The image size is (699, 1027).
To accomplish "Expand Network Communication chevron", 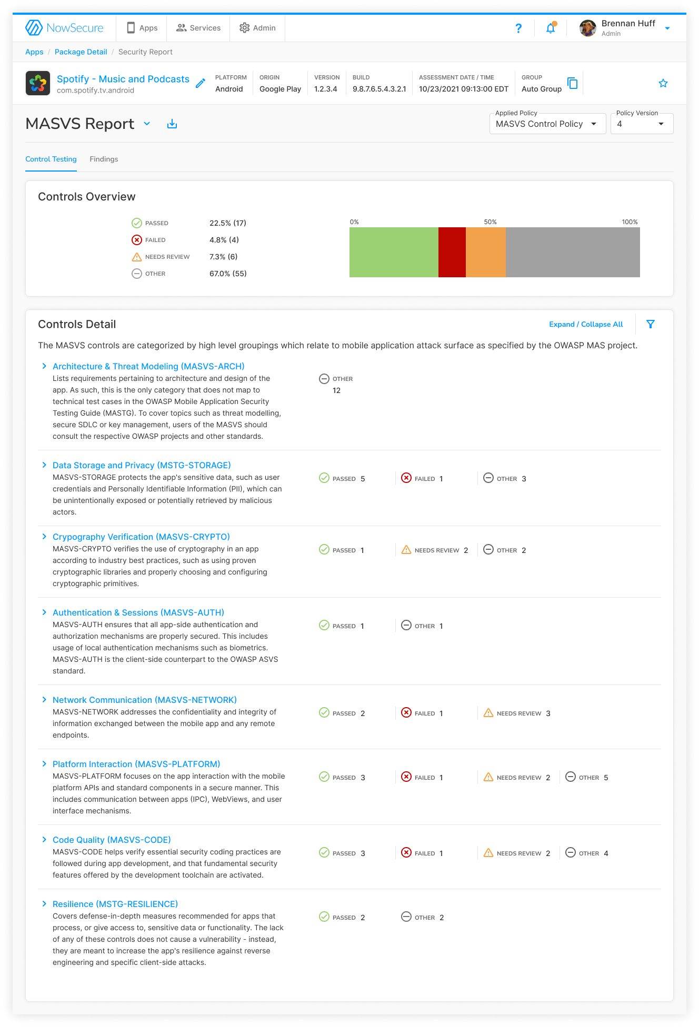I will coord(44,700).
